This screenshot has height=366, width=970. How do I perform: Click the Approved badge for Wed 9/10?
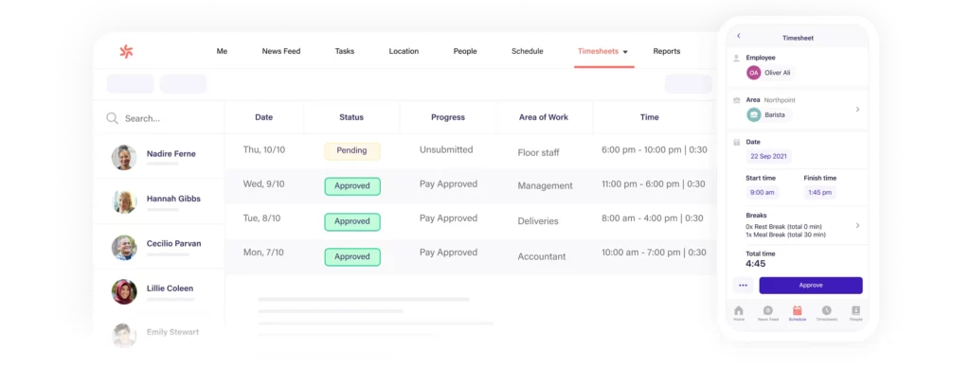[x=352, y=185]
